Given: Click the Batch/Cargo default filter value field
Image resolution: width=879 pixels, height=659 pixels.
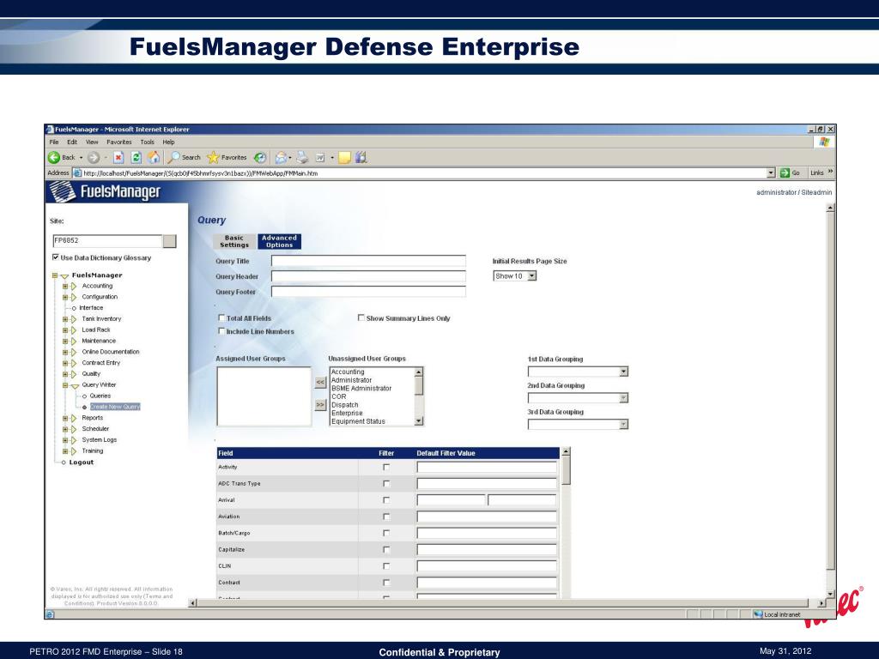Looking at the screenshot, I should pos(487,533).
